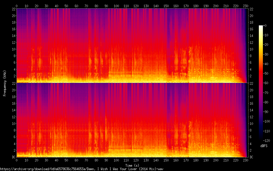Viewport: 273px width, 171px height.
Task: Click the center of the lower channel spectrogram
Action: 132,120
